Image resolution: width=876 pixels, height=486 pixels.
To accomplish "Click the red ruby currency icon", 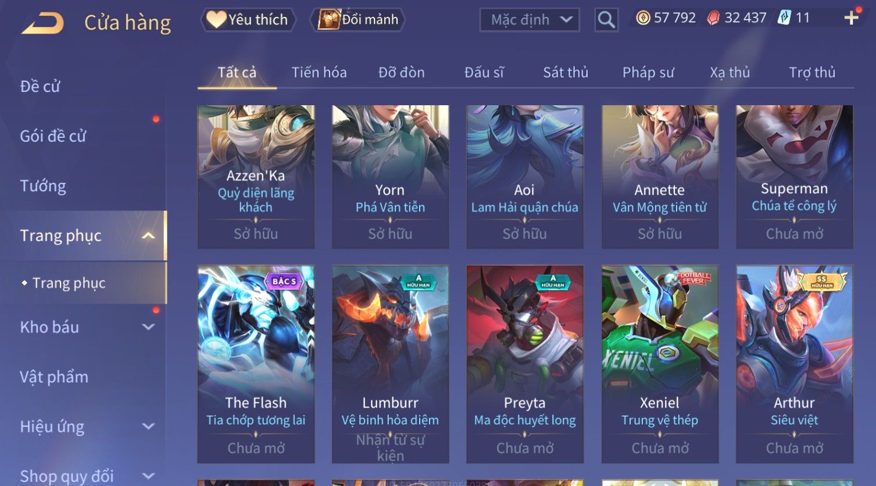I will point(713,19).
